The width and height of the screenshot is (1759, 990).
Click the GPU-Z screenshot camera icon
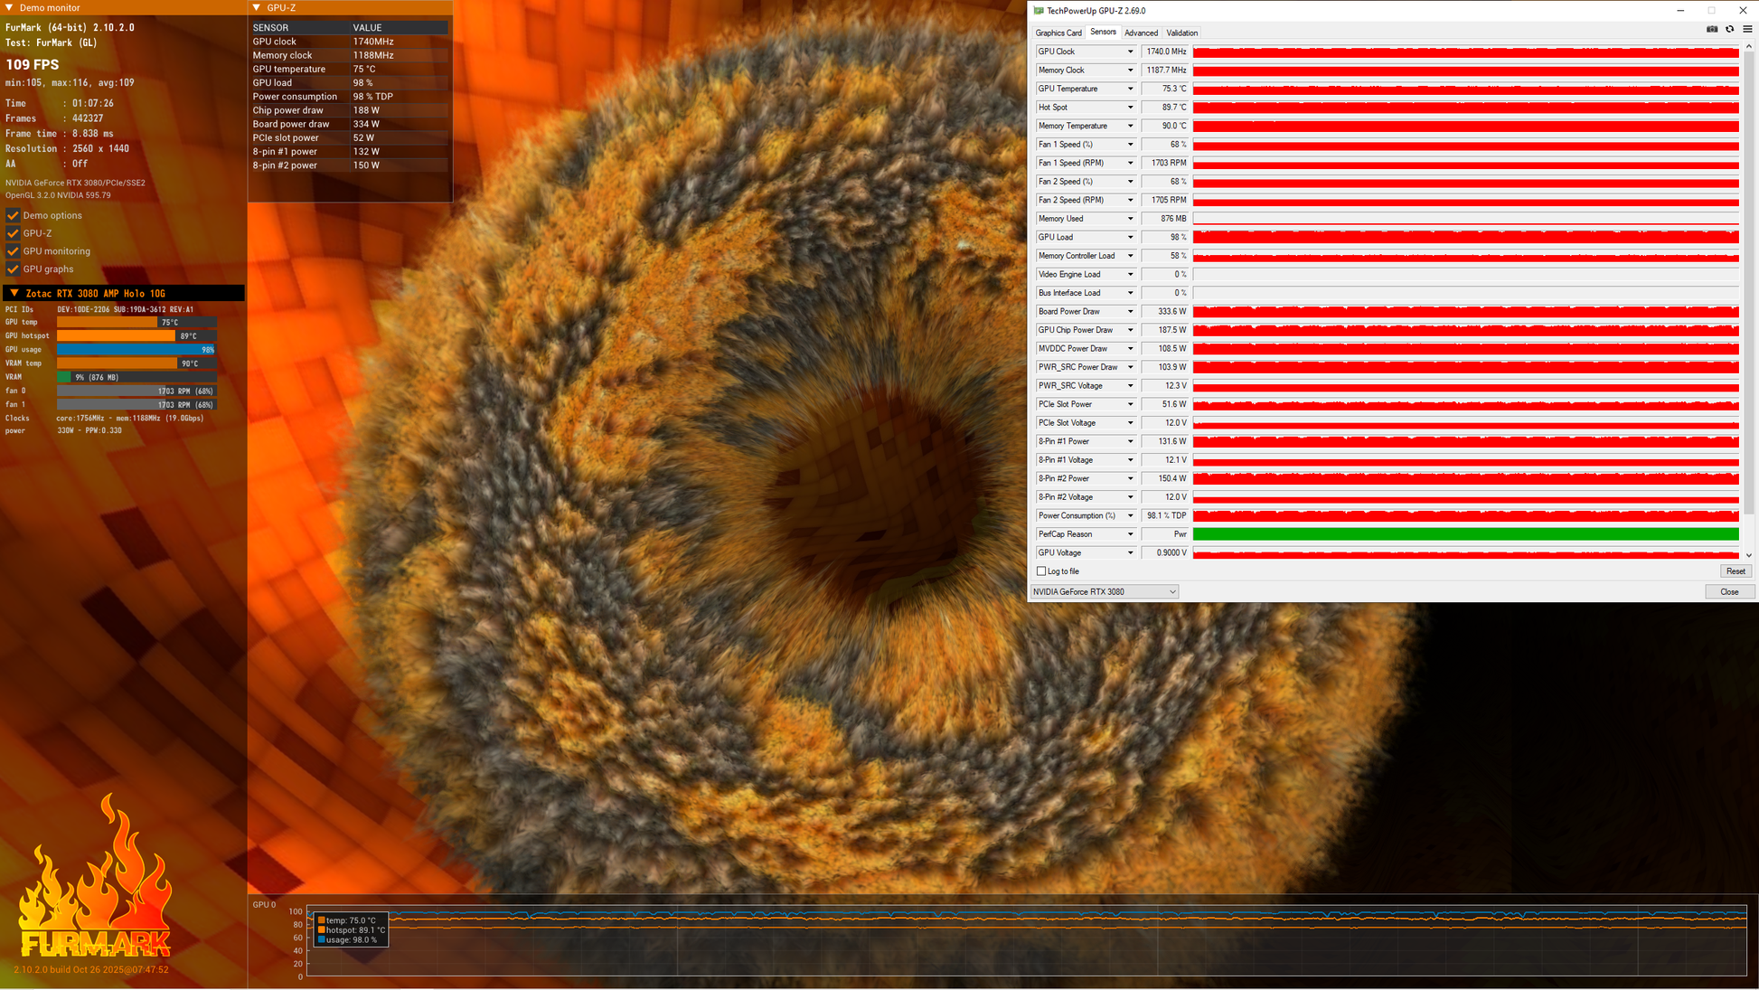1711,29
